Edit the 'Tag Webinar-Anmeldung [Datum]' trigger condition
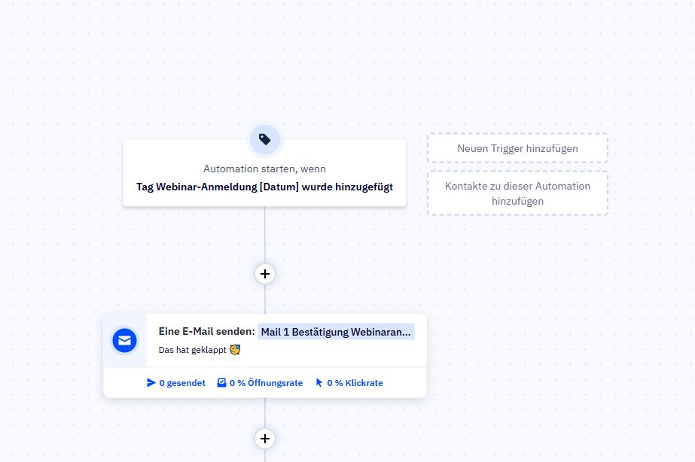Screen dimensions: 695x462 point(264,187)
